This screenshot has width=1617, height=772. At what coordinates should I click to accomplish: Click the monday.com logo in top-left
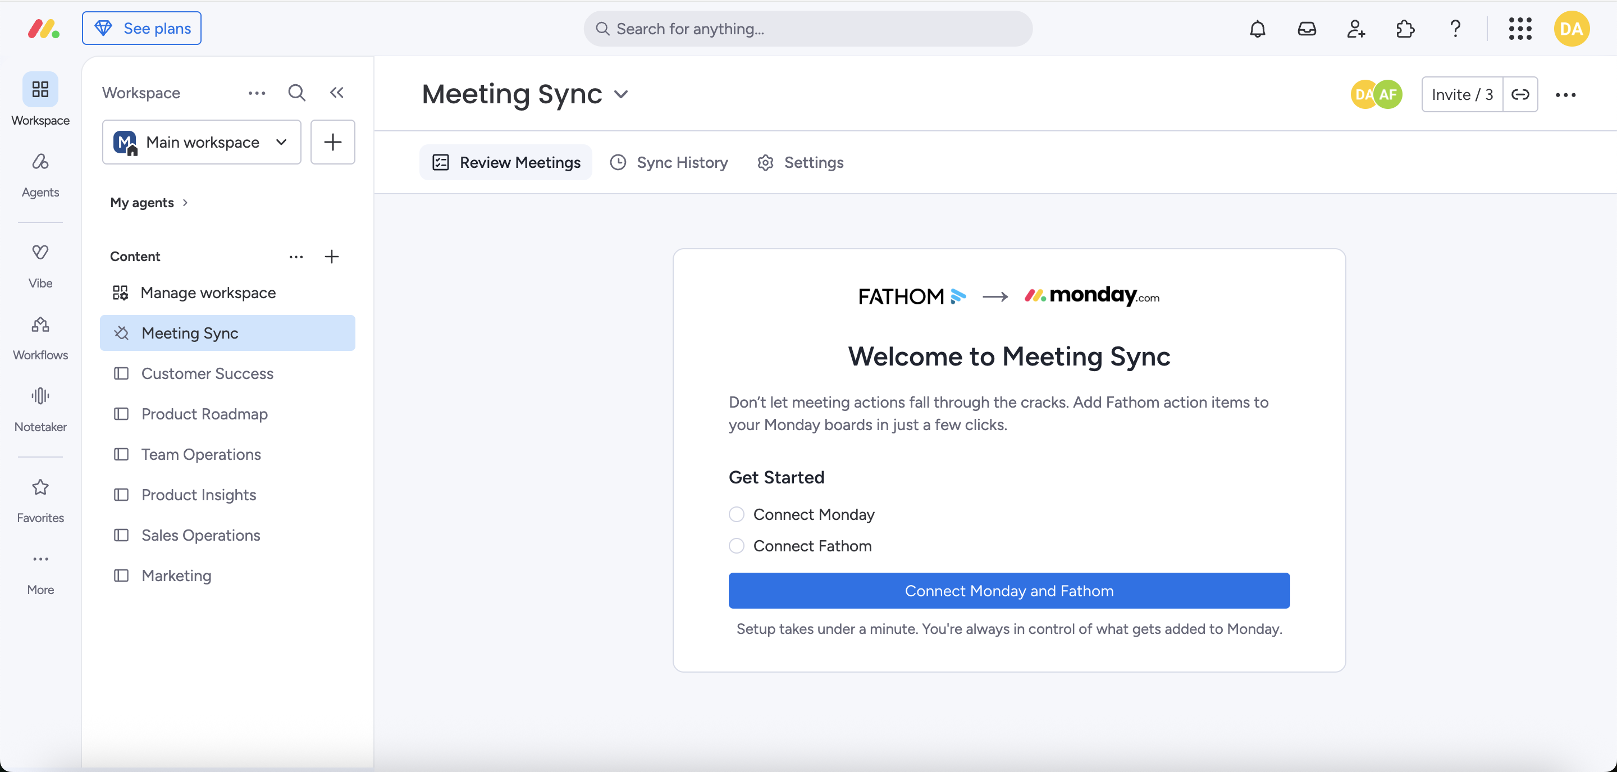click(x=43, y=29)
